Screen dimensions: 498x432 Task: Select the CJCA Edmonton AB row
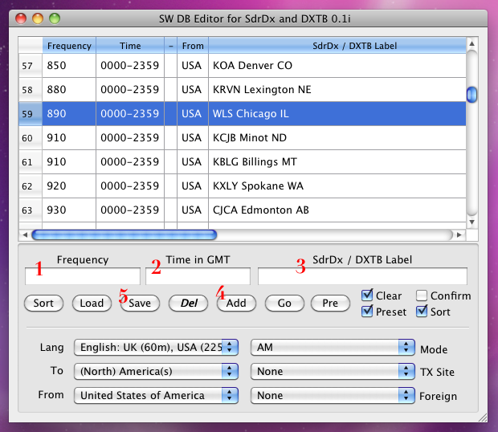[x=243, y=210]
